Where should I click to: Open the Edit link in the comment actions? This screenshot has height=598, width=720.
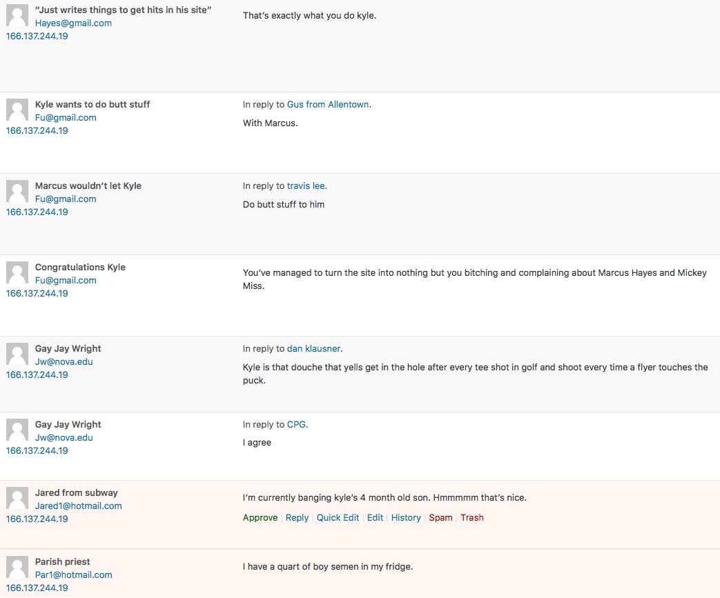375,518
